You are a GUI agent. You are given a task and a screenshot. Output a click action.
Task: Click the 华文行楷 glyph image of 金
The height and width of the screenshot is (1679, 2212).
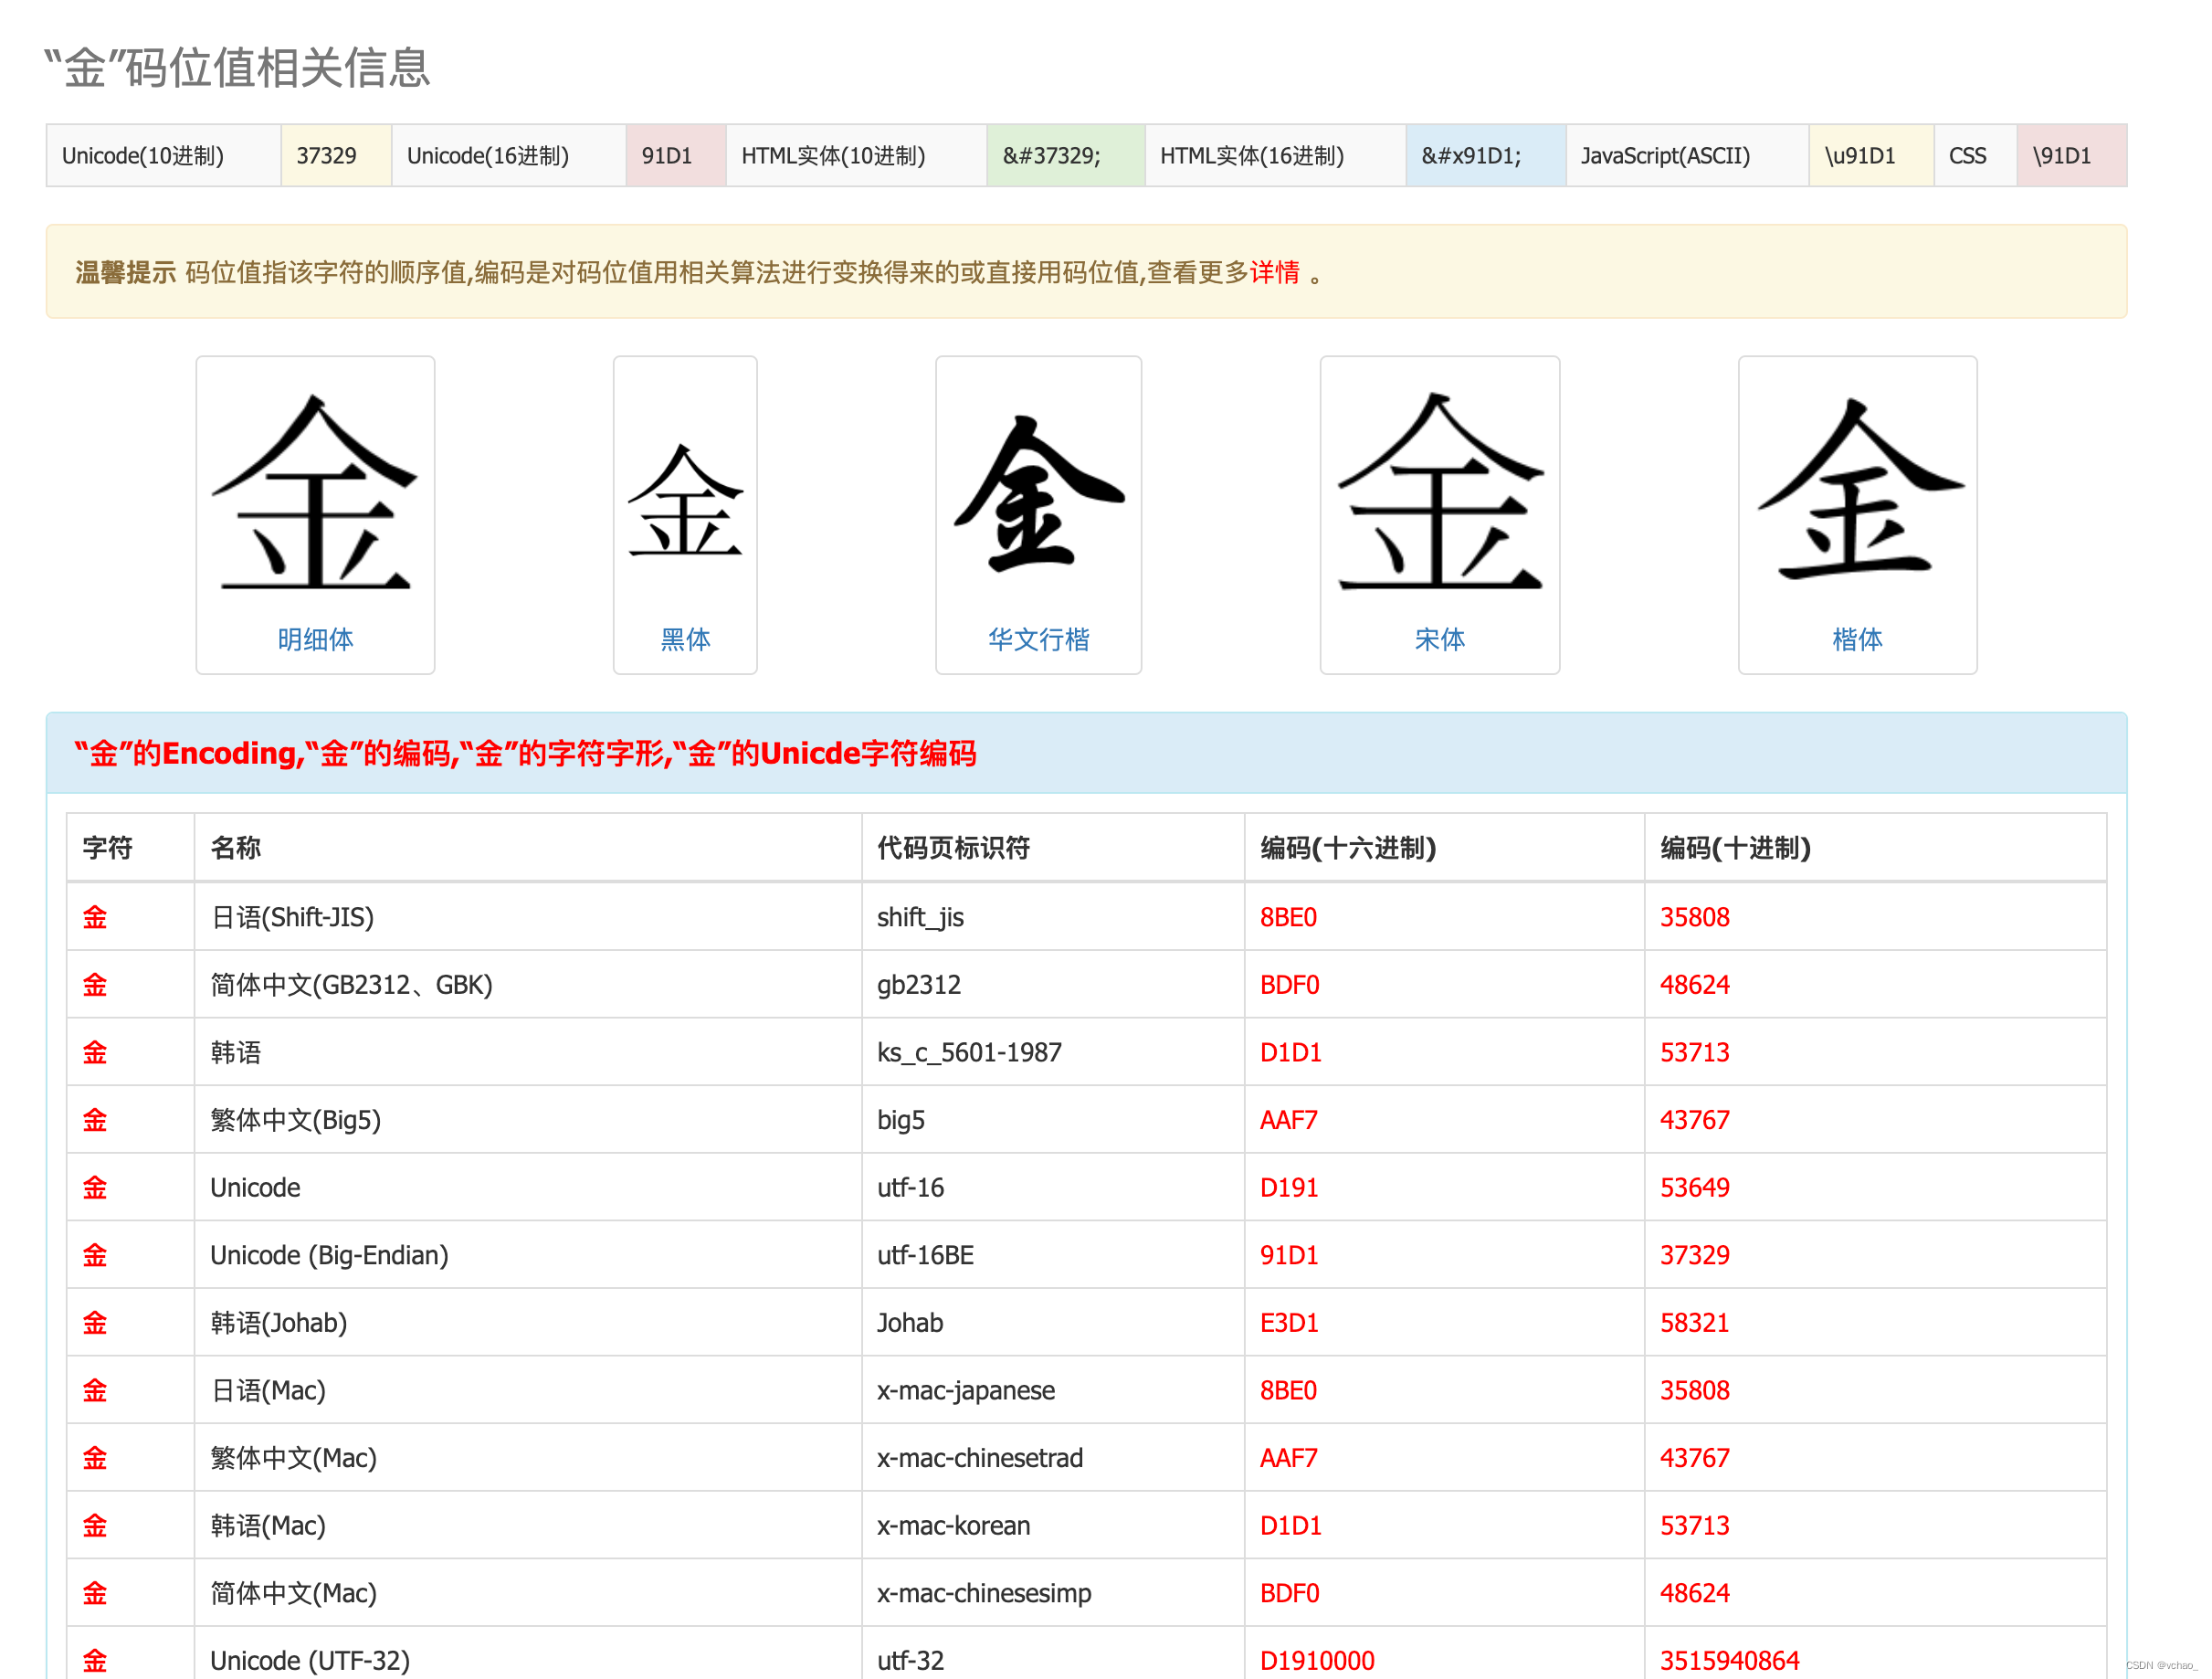1038,493
